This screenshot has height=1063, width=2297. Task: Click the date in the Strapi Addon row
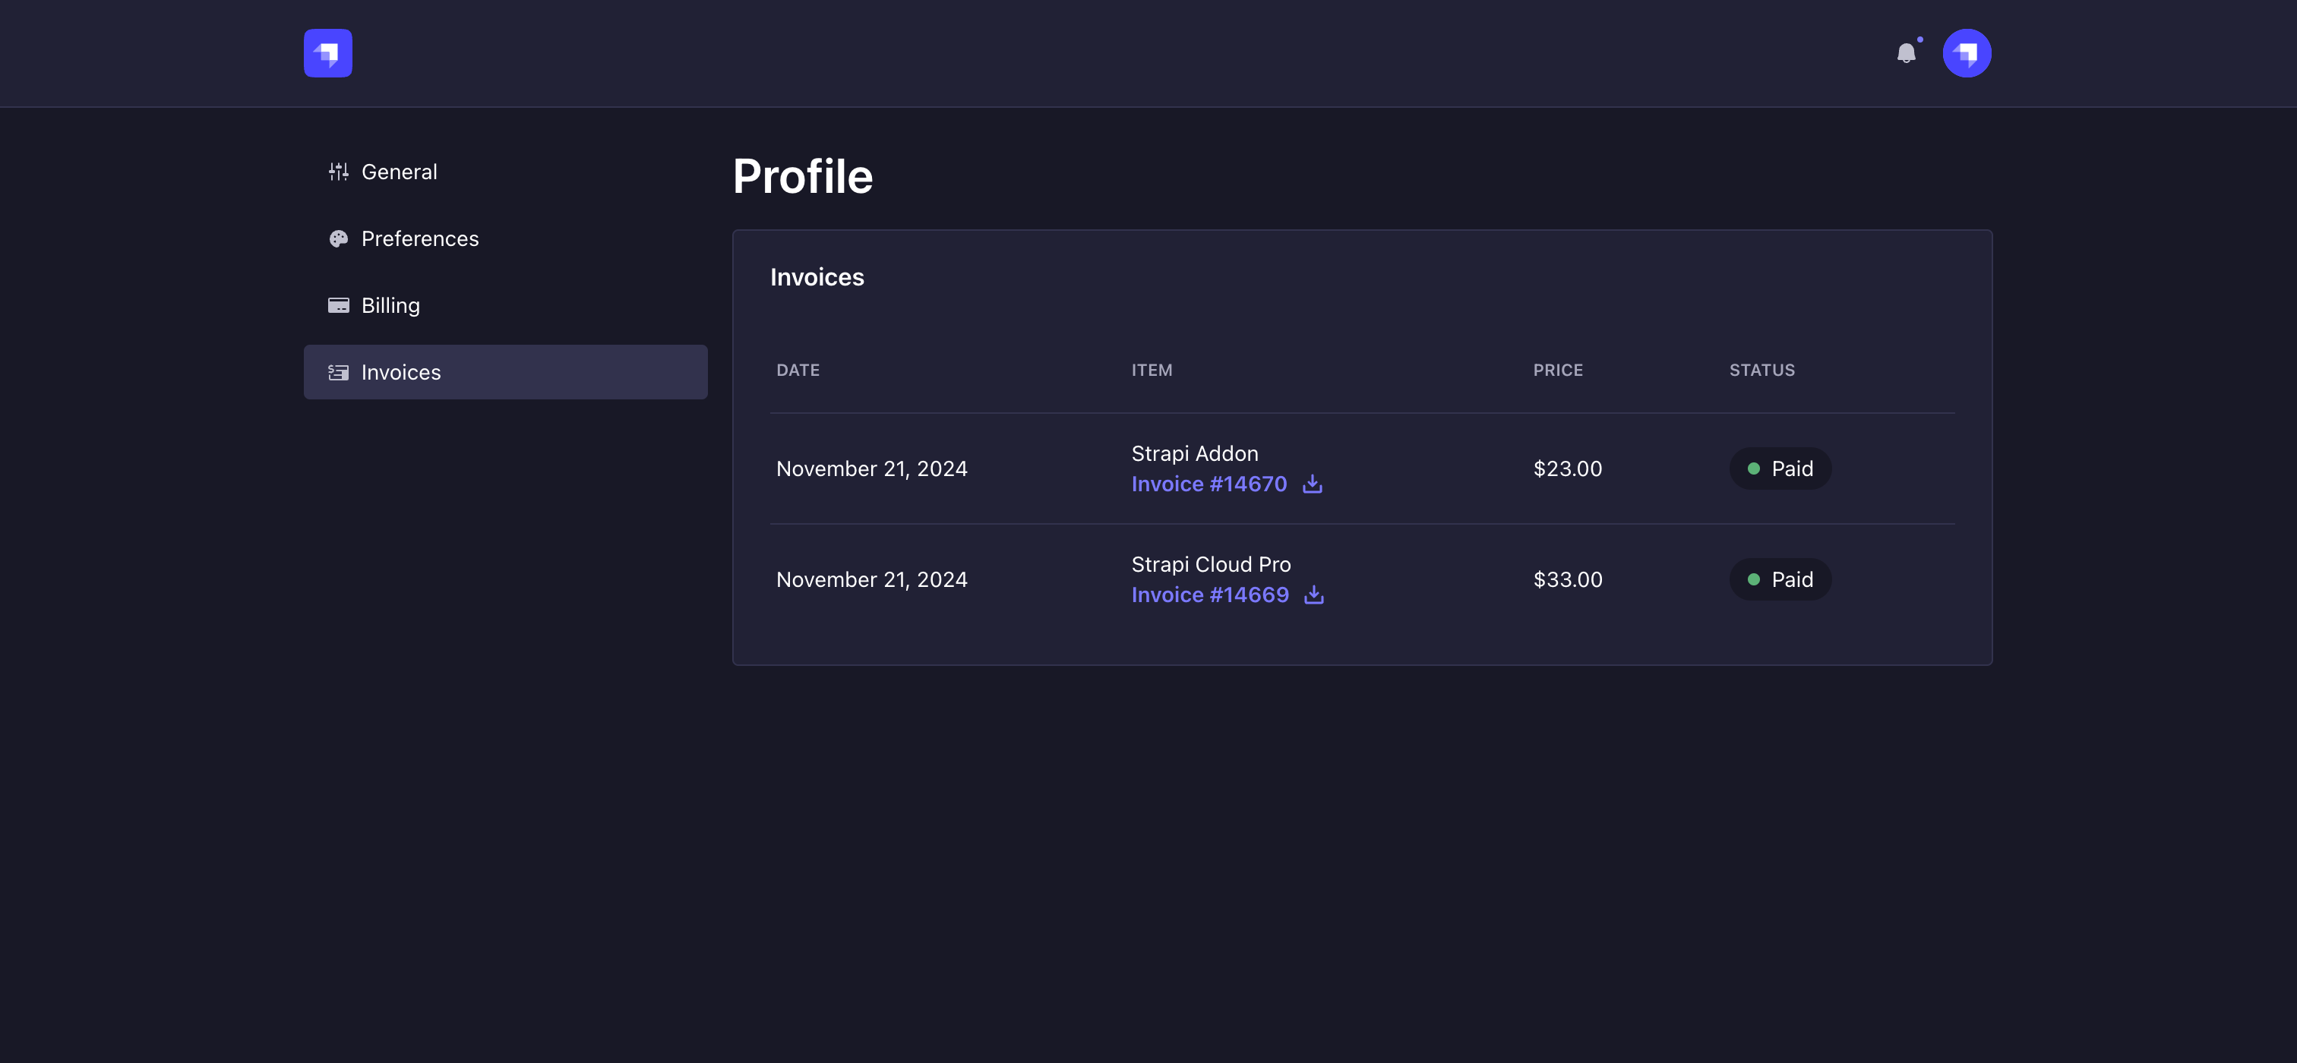[x=872, y=468]
